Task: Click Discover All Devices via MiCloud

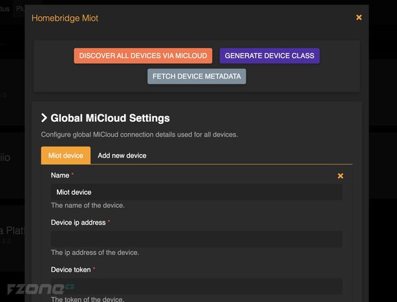Action: 143,56
